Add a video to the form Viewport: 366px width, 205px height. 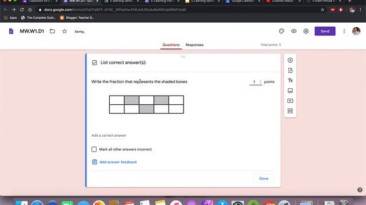[290, 101]
